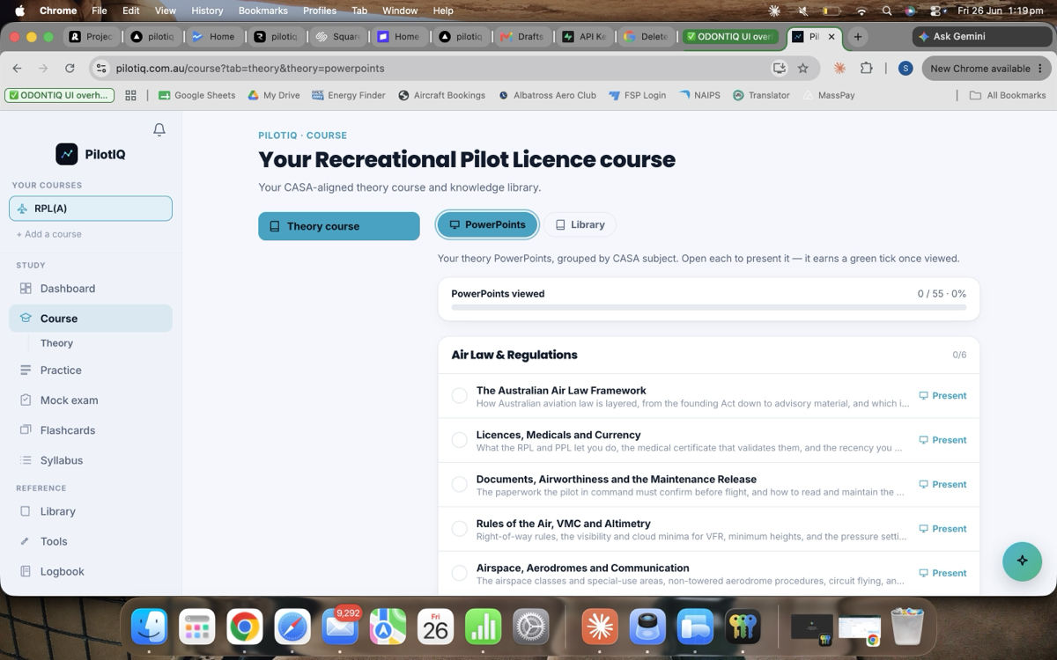Open the Course item in the sidebar
The width and height of the screenshot is (1057, 660).
(x=91, y=319)
